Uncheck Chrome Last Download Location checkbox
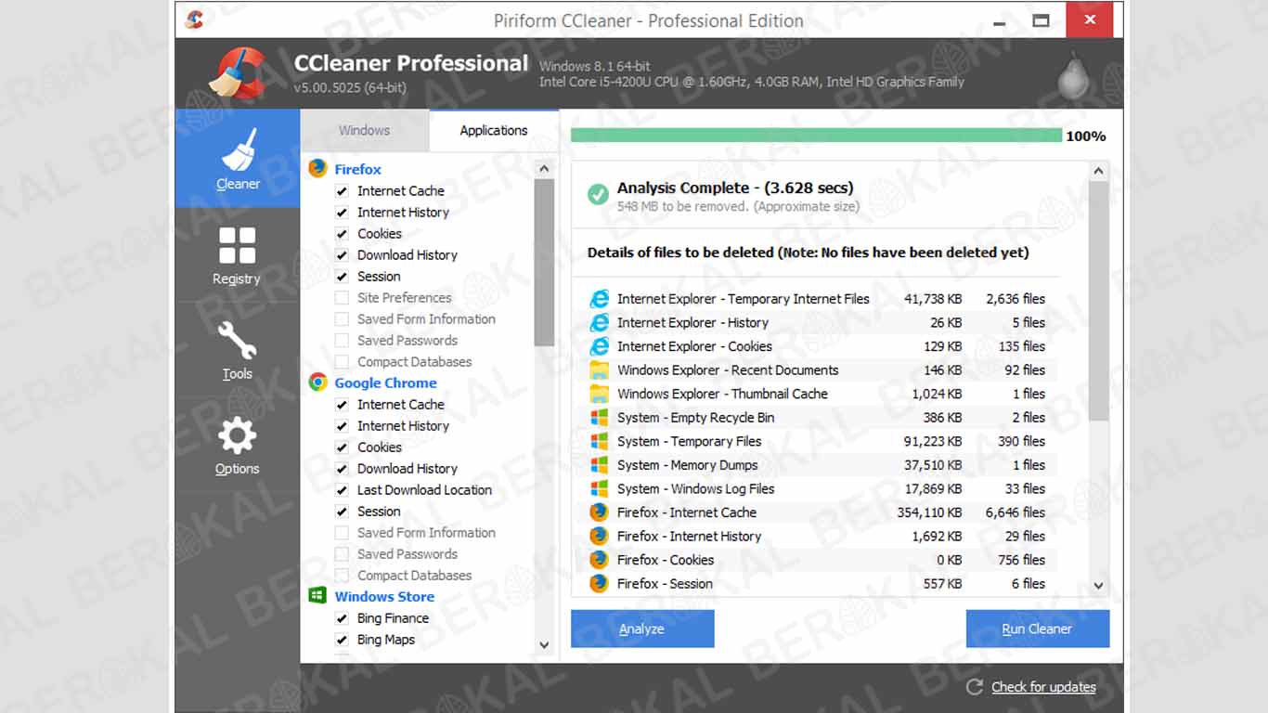 click(x=342, y=490)
